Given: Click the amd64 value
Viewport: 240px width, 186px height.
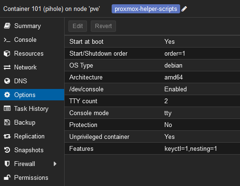Looking at the screenshot, I should (173, 77).
